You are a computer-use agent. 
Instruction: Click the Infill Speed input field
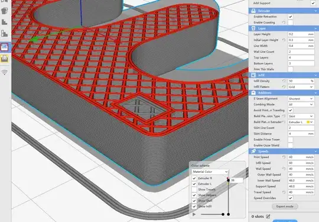pyautogui.click(x=301, y=163)
